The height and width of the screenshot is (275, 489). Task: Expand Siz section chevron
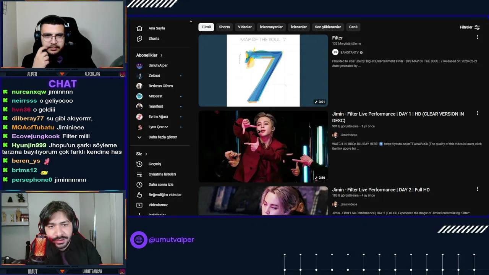tap(146, 154)
